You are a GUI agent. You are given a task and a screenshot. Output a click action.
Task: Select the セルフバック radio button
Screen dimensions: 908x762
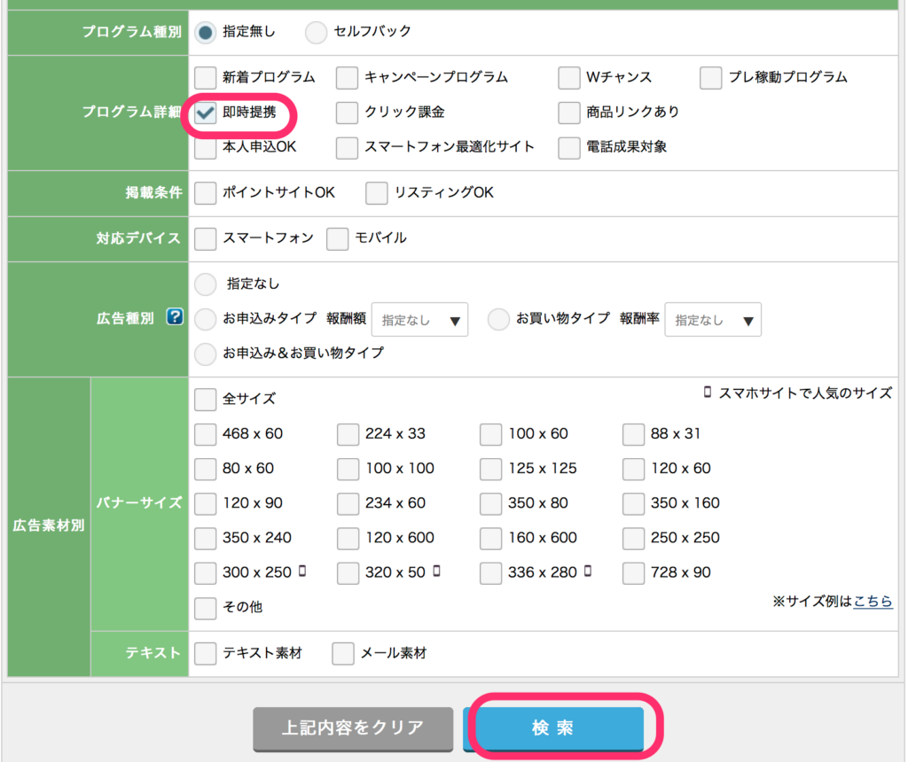tap(317, 32)
